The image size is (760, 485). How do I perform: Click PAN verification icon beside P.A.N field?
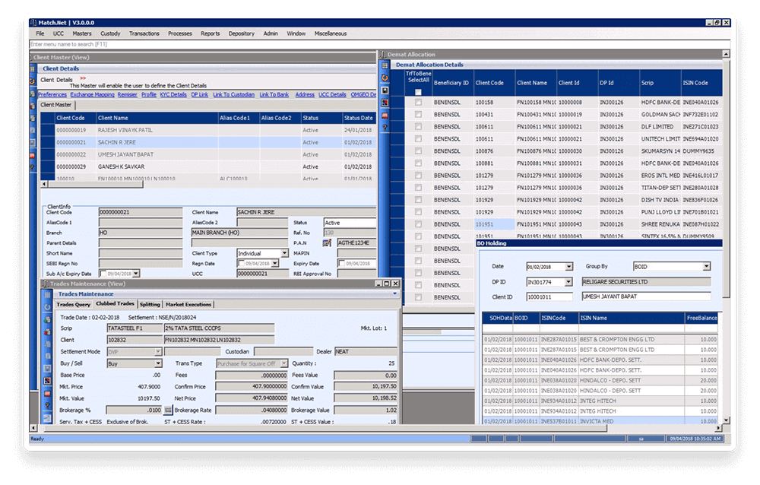coord(327,242)
